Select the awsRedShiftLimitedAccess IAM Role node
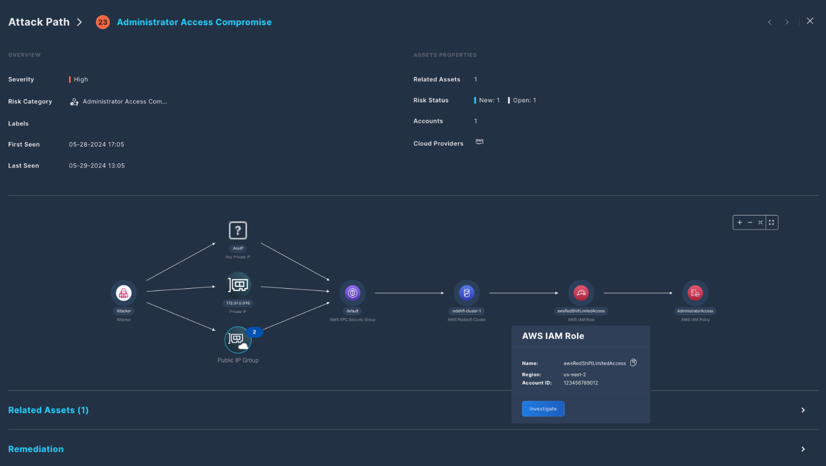The height and width of the screenshot is (466, 826). 581,293
